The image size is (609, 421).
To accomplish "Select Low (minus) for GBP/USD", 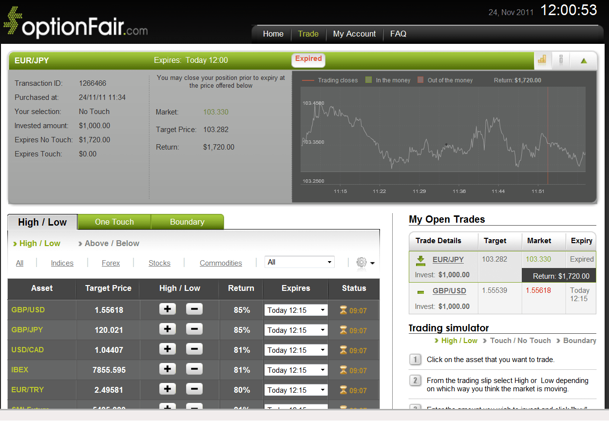I will click(x=194, y=309).
